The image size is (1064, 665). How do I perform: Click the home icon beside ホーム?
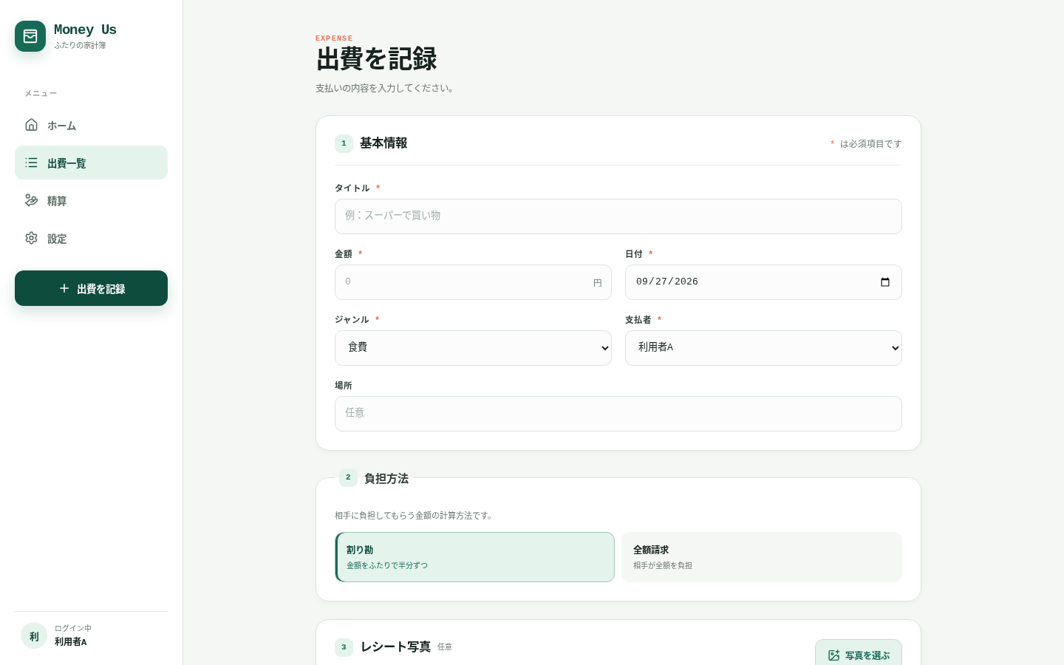pyautogui.click(x=31, y=125)
